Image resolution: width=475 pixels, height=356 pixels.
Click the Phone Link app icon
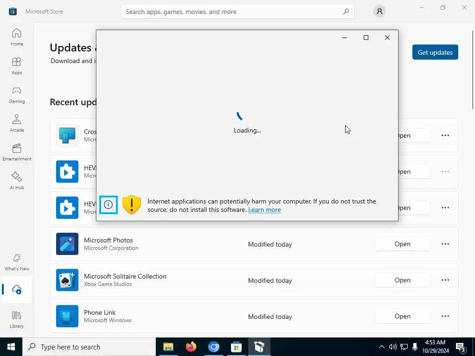(x=67, y=316)
